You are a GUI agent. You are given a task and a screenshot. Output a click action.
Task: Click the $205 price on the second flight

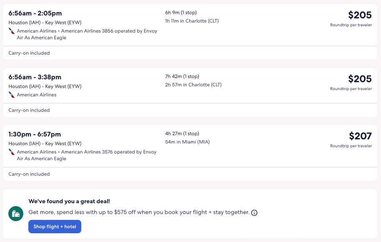coord(360,79)
